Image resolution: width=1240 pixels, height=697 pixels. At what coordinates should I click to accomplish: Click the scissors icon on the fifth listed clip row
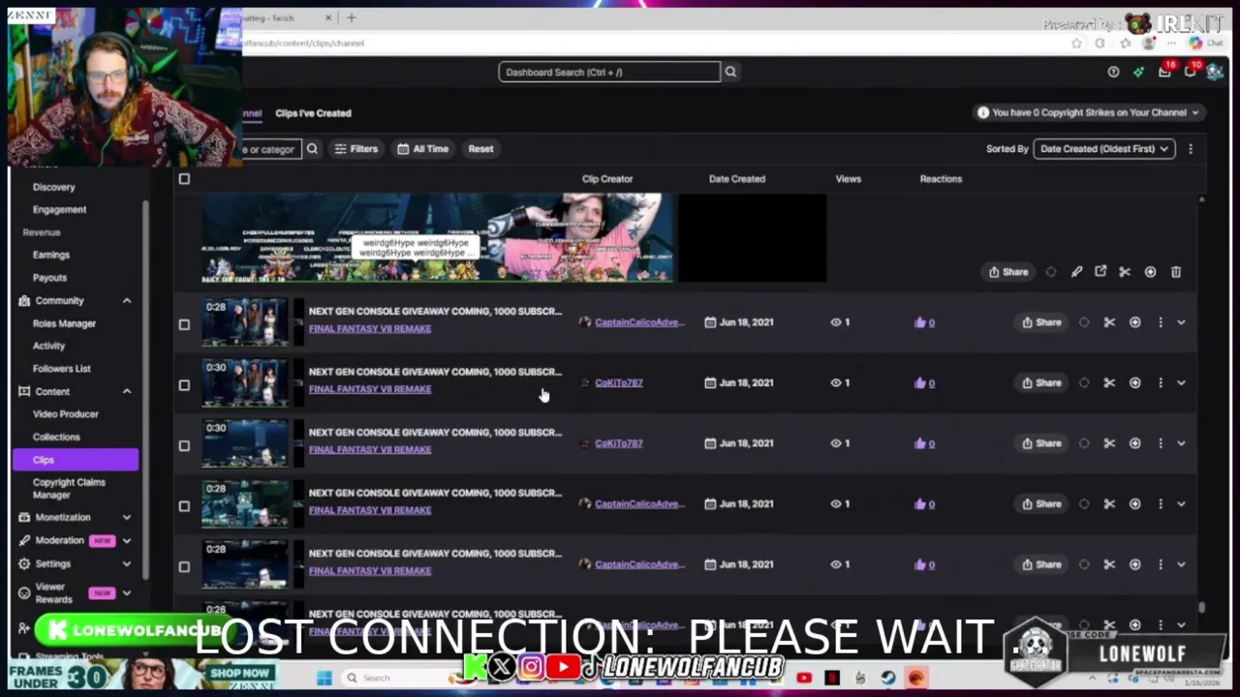pyautogui.click(x=1109, y=564)
